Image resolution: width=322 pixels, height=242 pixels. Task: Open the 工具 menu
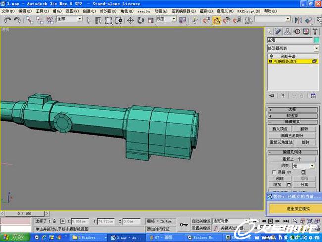click(42, 11)
